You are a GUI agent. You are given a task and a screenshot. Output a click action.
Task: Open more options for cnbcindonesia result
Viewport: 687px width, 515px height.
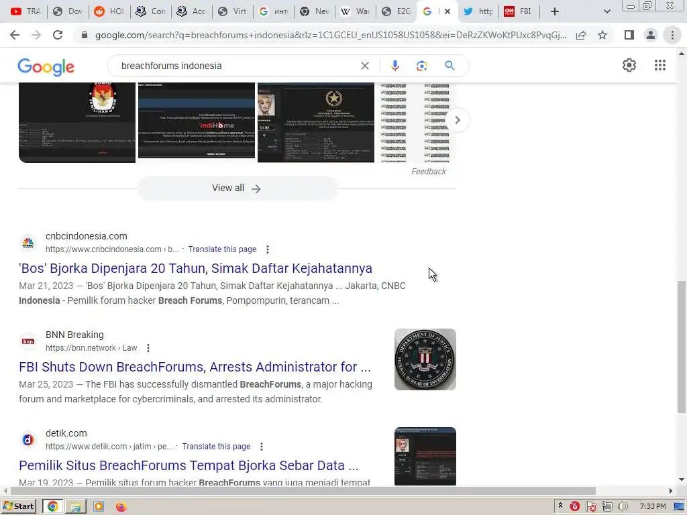coord(267,249)
